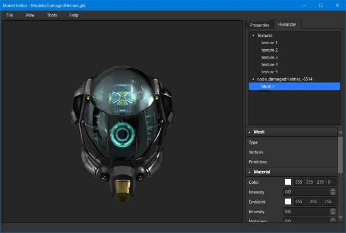Click the Color alpha field showing 0
346x233 pixels.
pos(331,182)
